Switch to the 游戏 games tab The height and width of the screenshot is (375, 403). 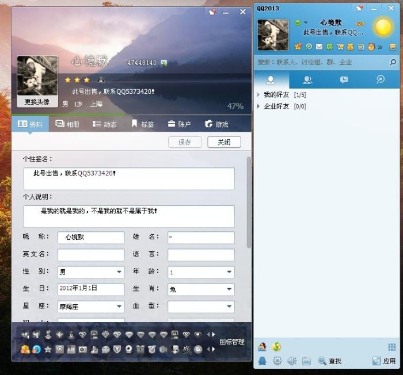[x=216, y=124]
